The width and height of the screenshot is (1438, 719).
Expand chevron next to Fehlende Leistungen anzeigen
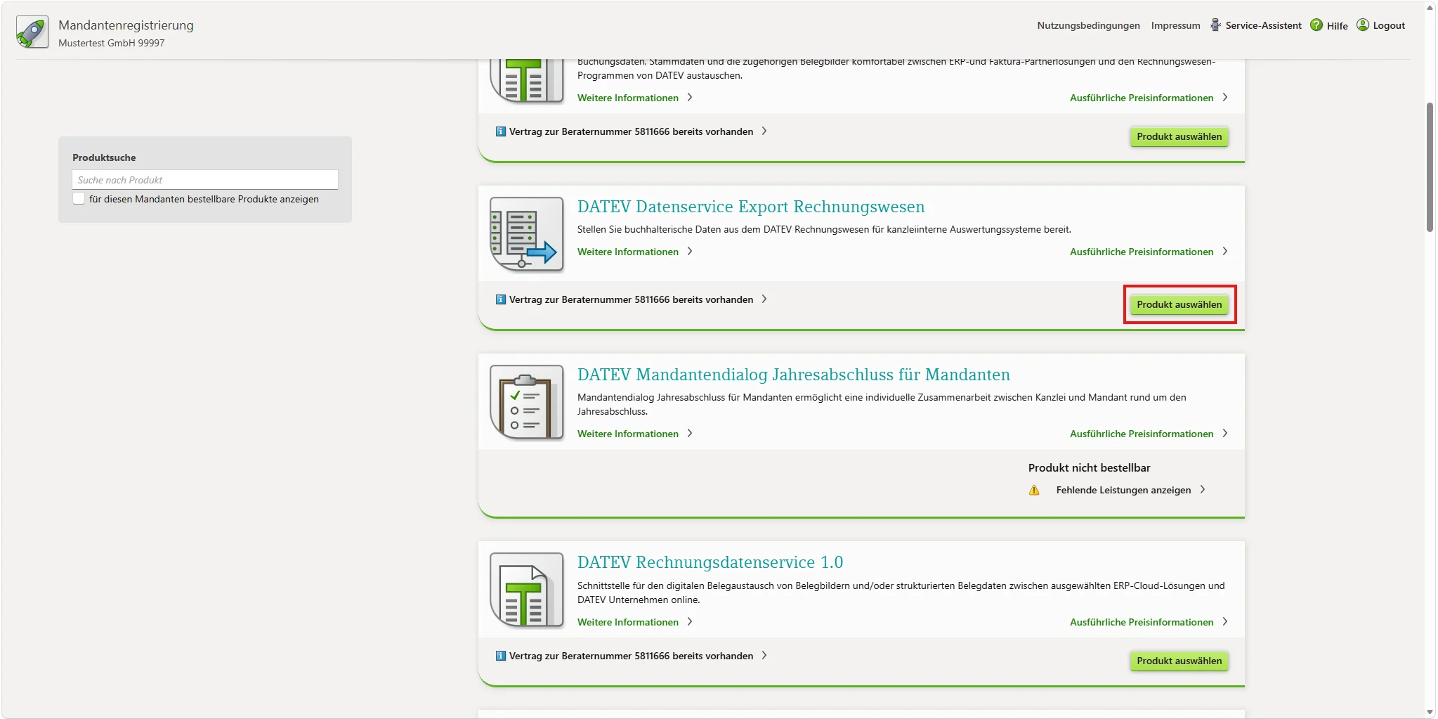coord(1203,490)
